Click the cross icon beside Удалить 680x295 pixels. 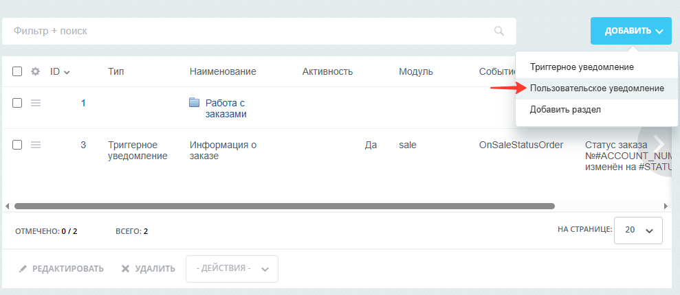pos(125,269)
